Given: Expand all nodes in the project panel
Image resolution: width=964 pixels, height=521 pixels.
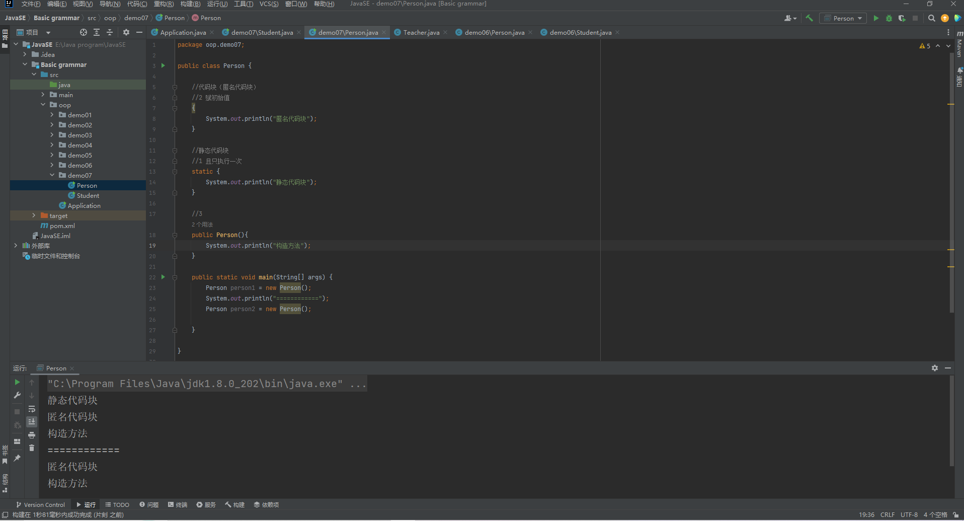Looking at the screenshot, I should (97, 32).
